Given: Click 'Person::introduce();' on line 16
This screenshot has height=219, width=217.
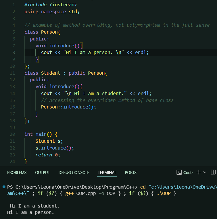Looking at the screenshot, I should [68, 107].
